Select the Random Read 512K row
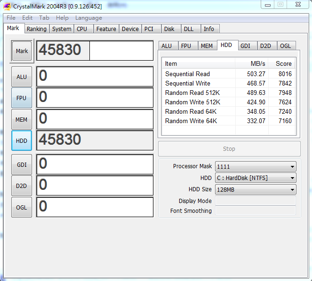The width and height of the screenshot is (312, 281). pos(228,93)
